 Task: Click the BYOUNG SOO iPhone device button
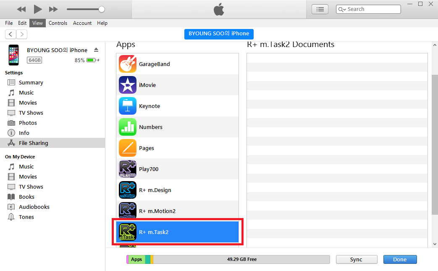point(219,34)
